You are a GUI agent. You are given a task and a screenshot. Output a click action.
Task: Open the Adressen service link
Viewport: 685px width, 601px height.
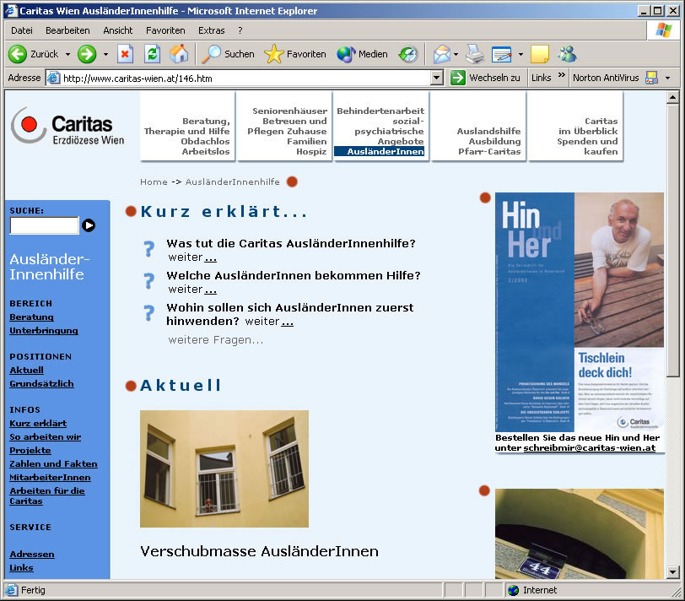(32, 555)
